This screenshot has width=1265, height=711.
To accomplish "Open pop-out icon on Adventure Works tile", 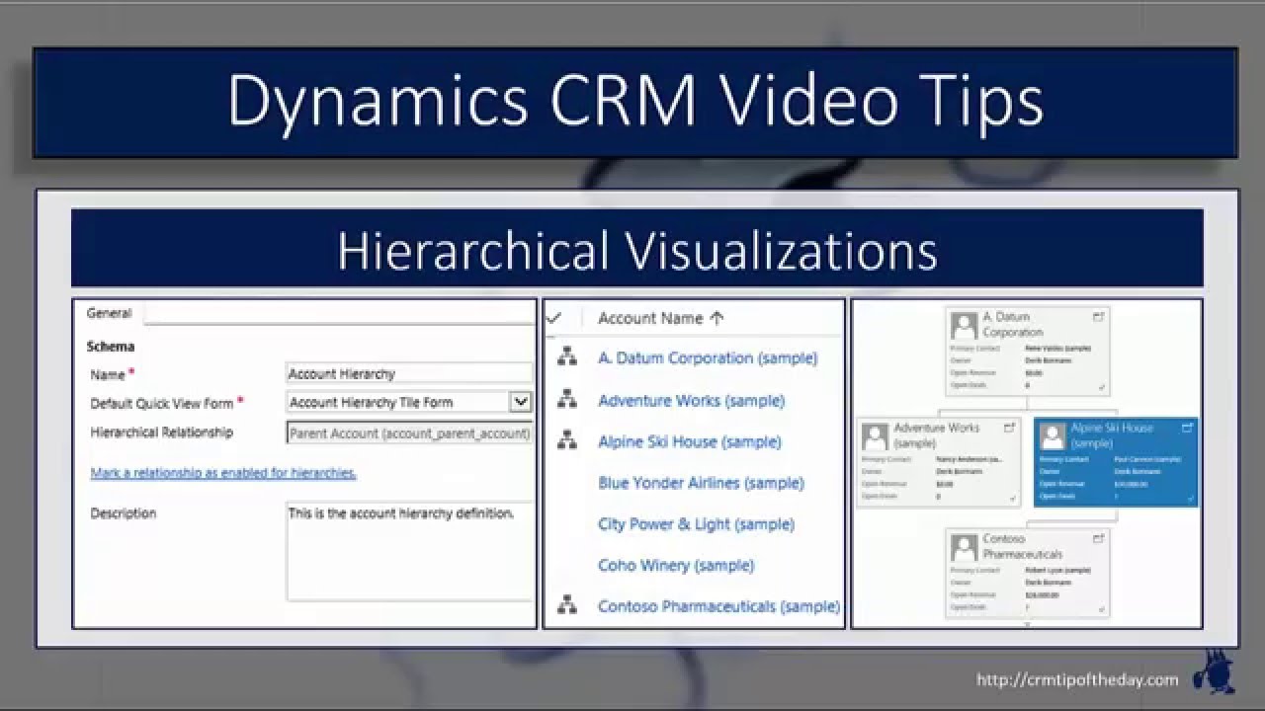I will pyautogui.click(x=1009, y=428).
